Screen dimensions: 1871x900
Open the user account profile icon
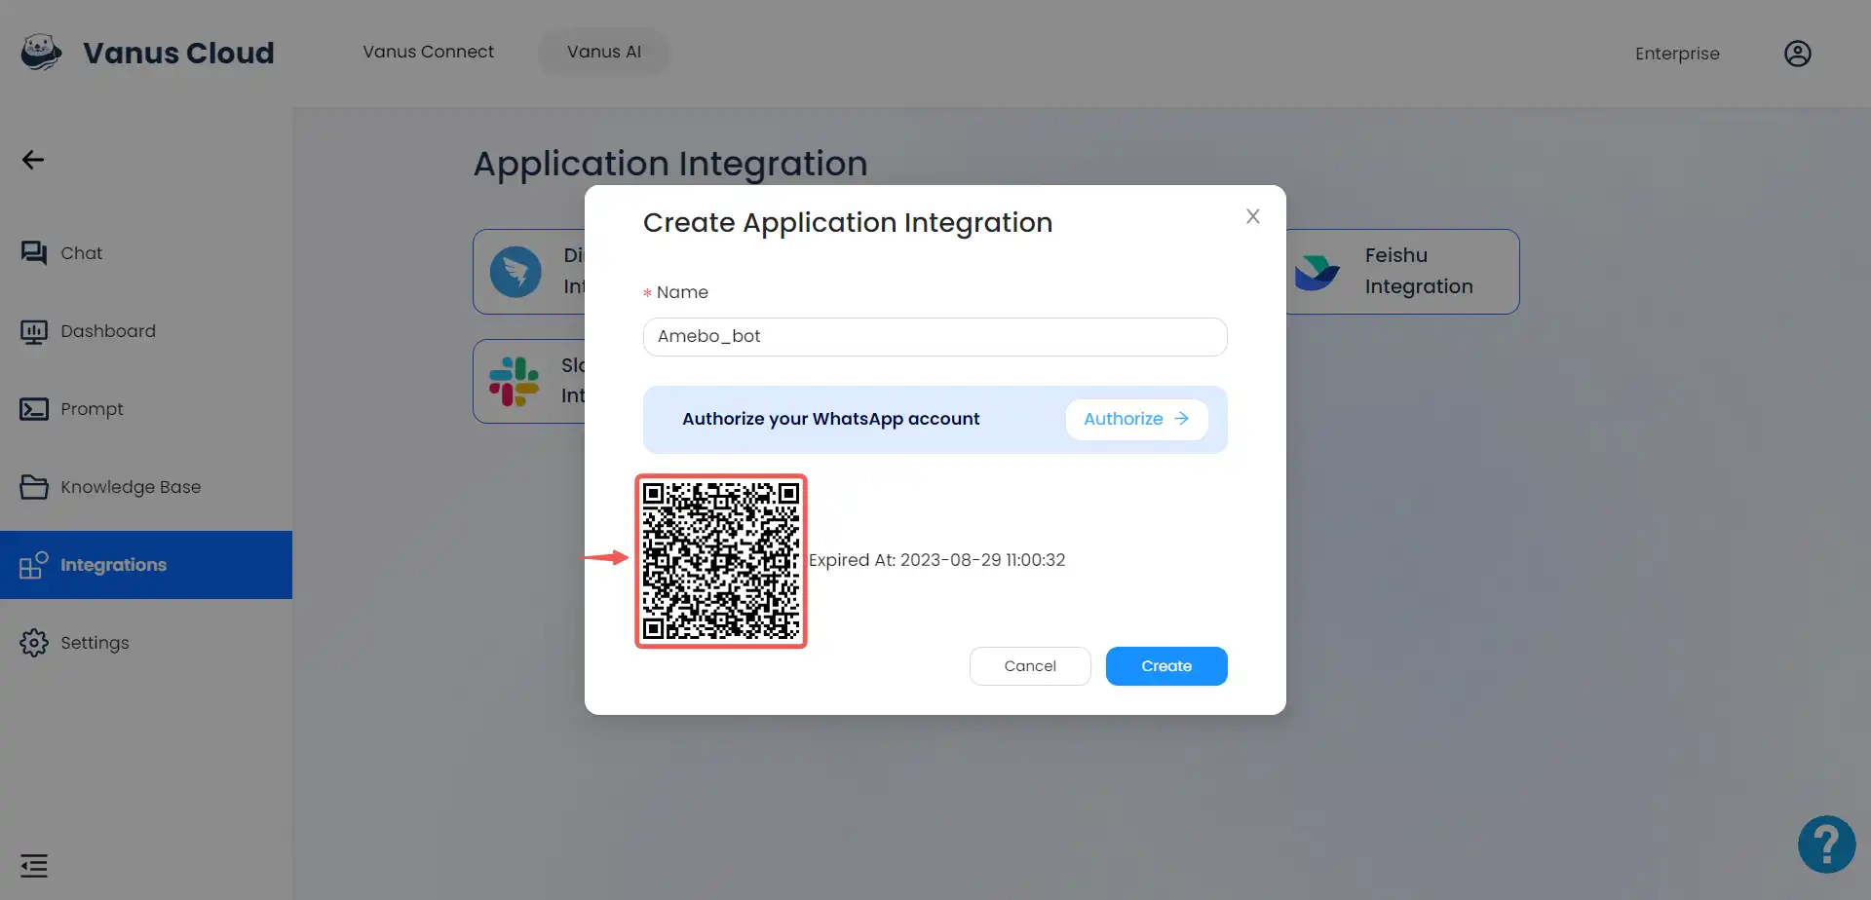click(x=1797, y=54)
